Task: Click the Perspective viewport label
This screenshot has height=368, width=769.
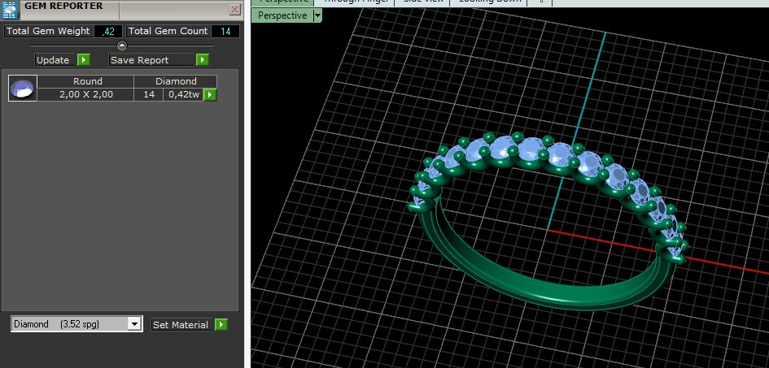Action: click(x=282, y=15)
